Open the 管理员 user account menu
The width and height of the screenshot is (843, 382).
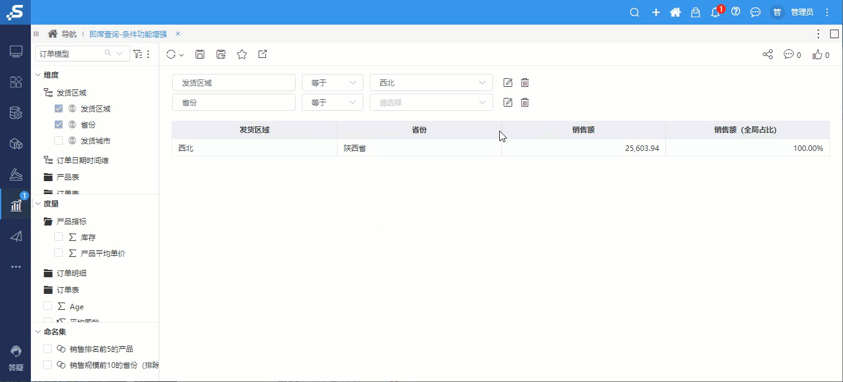click(802, 12)
